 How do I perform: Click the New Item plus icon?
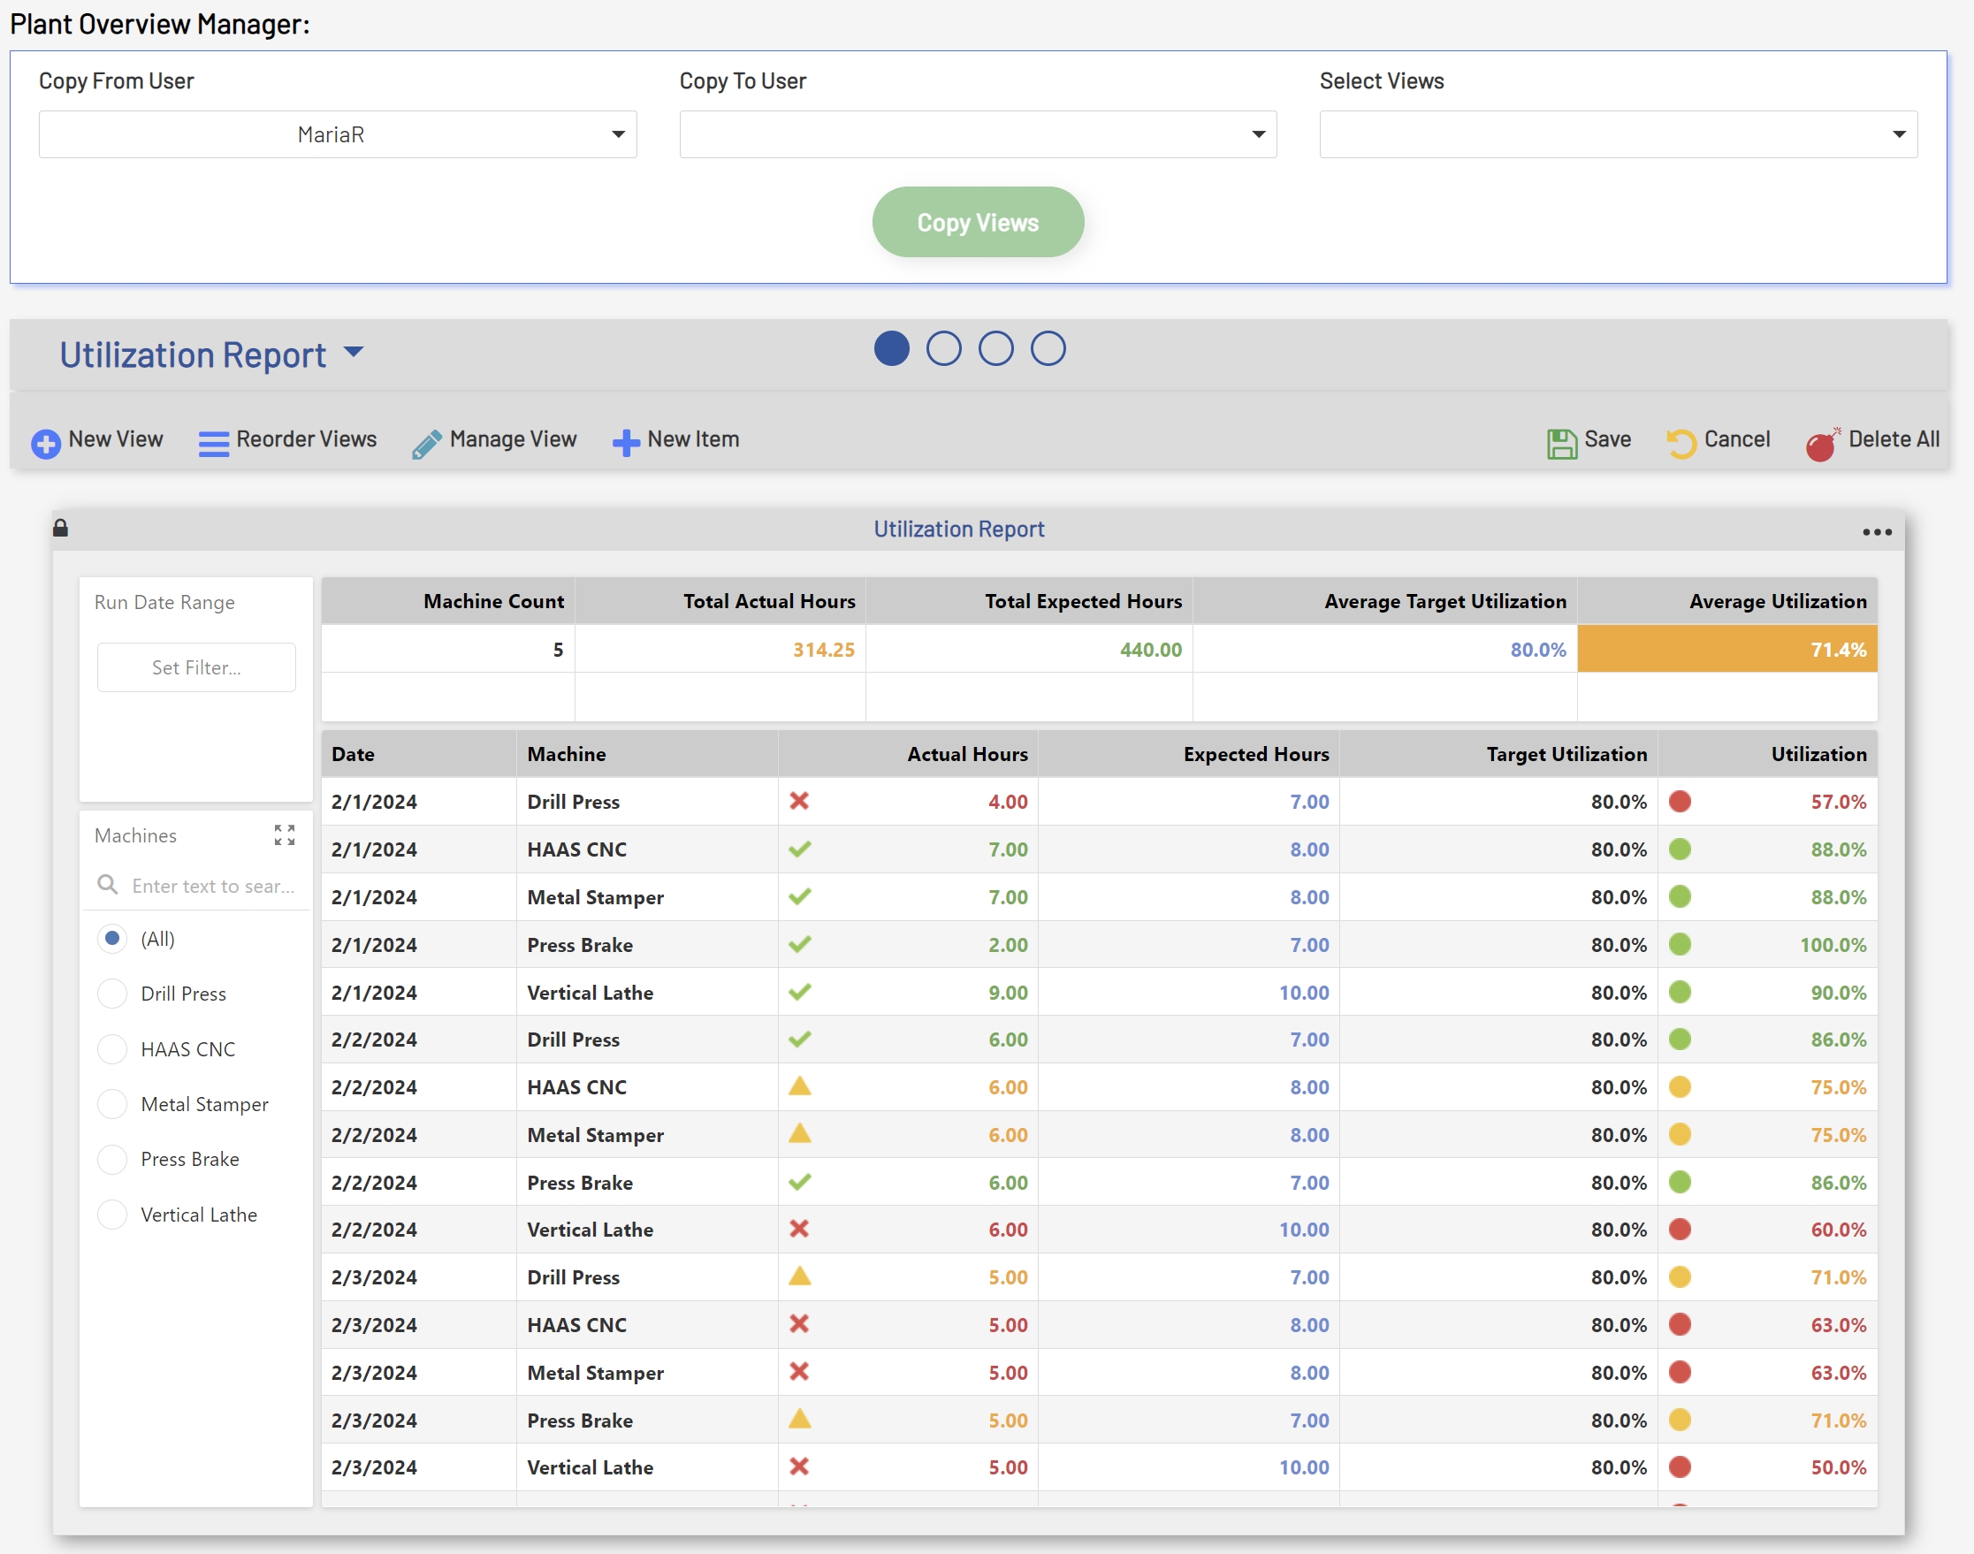click(x=626, y=443)
